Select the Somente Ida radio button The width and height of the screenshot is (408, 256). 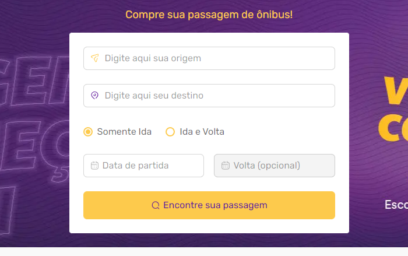pyautogui.click(x=88, y=132)
